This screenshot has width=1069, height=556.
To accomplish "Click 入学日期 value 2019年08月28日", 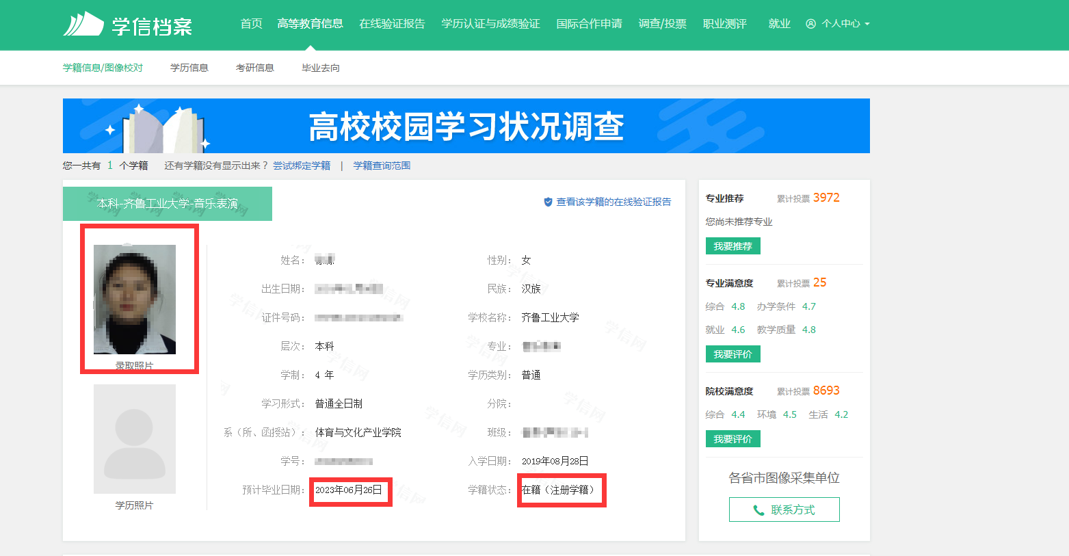I will click(x=555, y=461).
